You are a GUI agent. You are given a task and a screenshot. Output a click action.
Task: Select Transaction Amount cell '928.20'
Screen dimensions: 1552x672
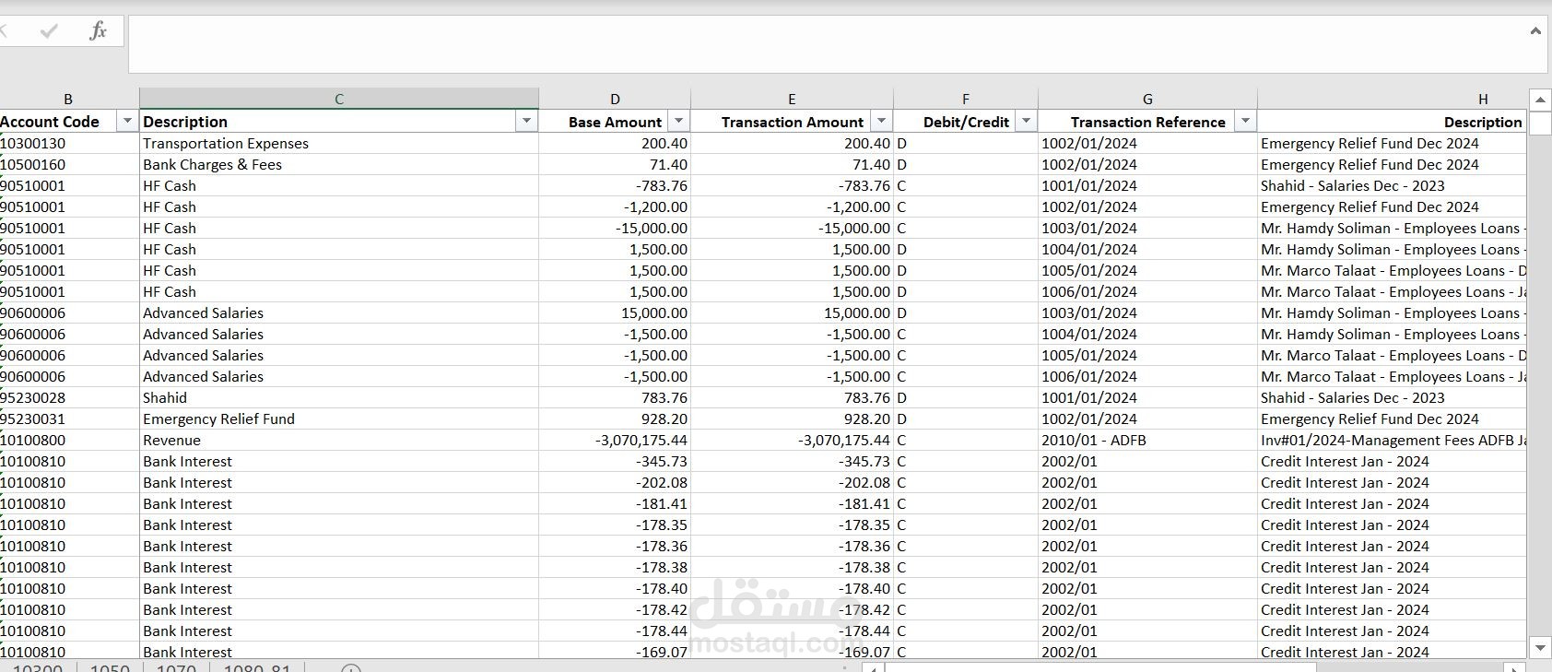(792, 419)
